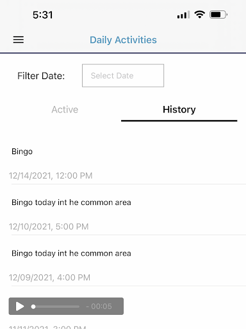This screenshot has height=329, width=246.
Task: Click the audio remaining time 00:05
Action: (x=99, y=307)
